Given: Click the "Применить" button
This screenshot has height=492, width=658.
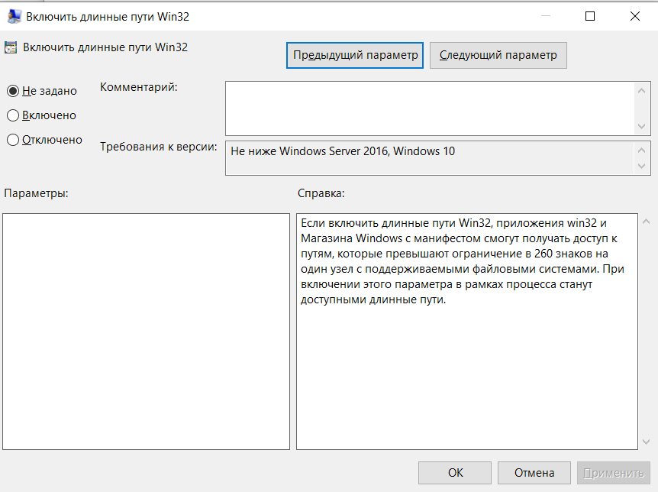Looking at the screenshot, I should coord(614,473).
